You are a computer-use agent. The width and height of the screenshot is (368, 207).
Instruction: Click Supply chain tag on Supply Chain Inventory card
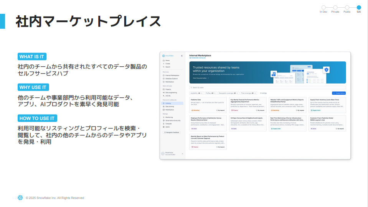coord(316,110)
